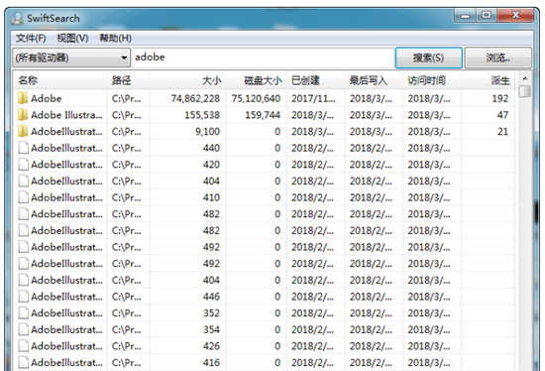Open the 帮助(H) menu
Screen dimensions: 545x371
pos(115,38)
